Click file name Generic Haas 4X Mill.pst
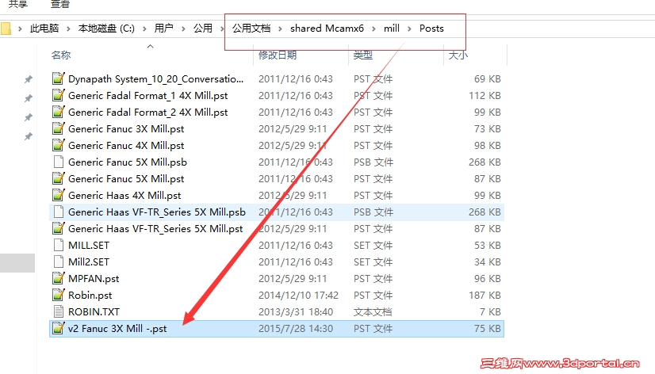Viewport: 655px width, 374px height. click(x=124, y=196)
